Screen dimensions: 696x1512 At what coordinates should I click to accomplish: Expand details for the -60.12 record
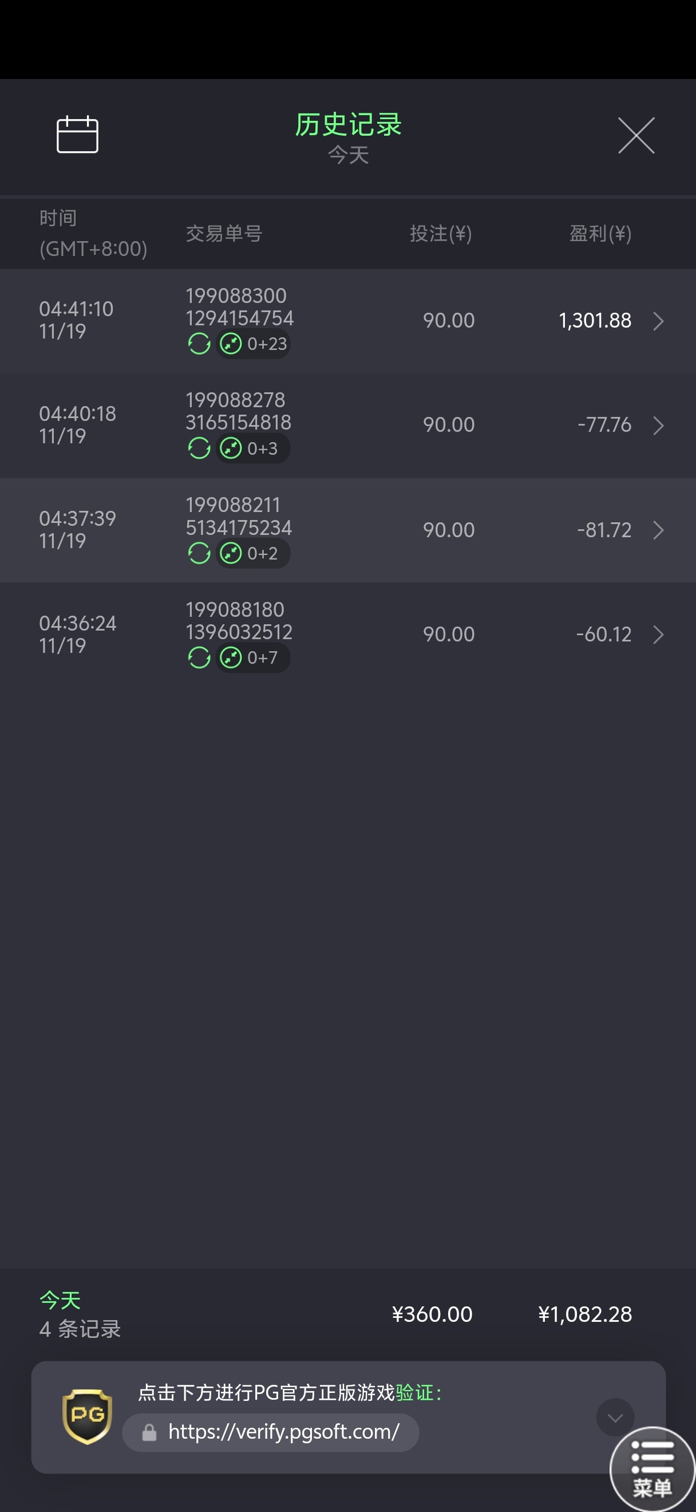658,635
